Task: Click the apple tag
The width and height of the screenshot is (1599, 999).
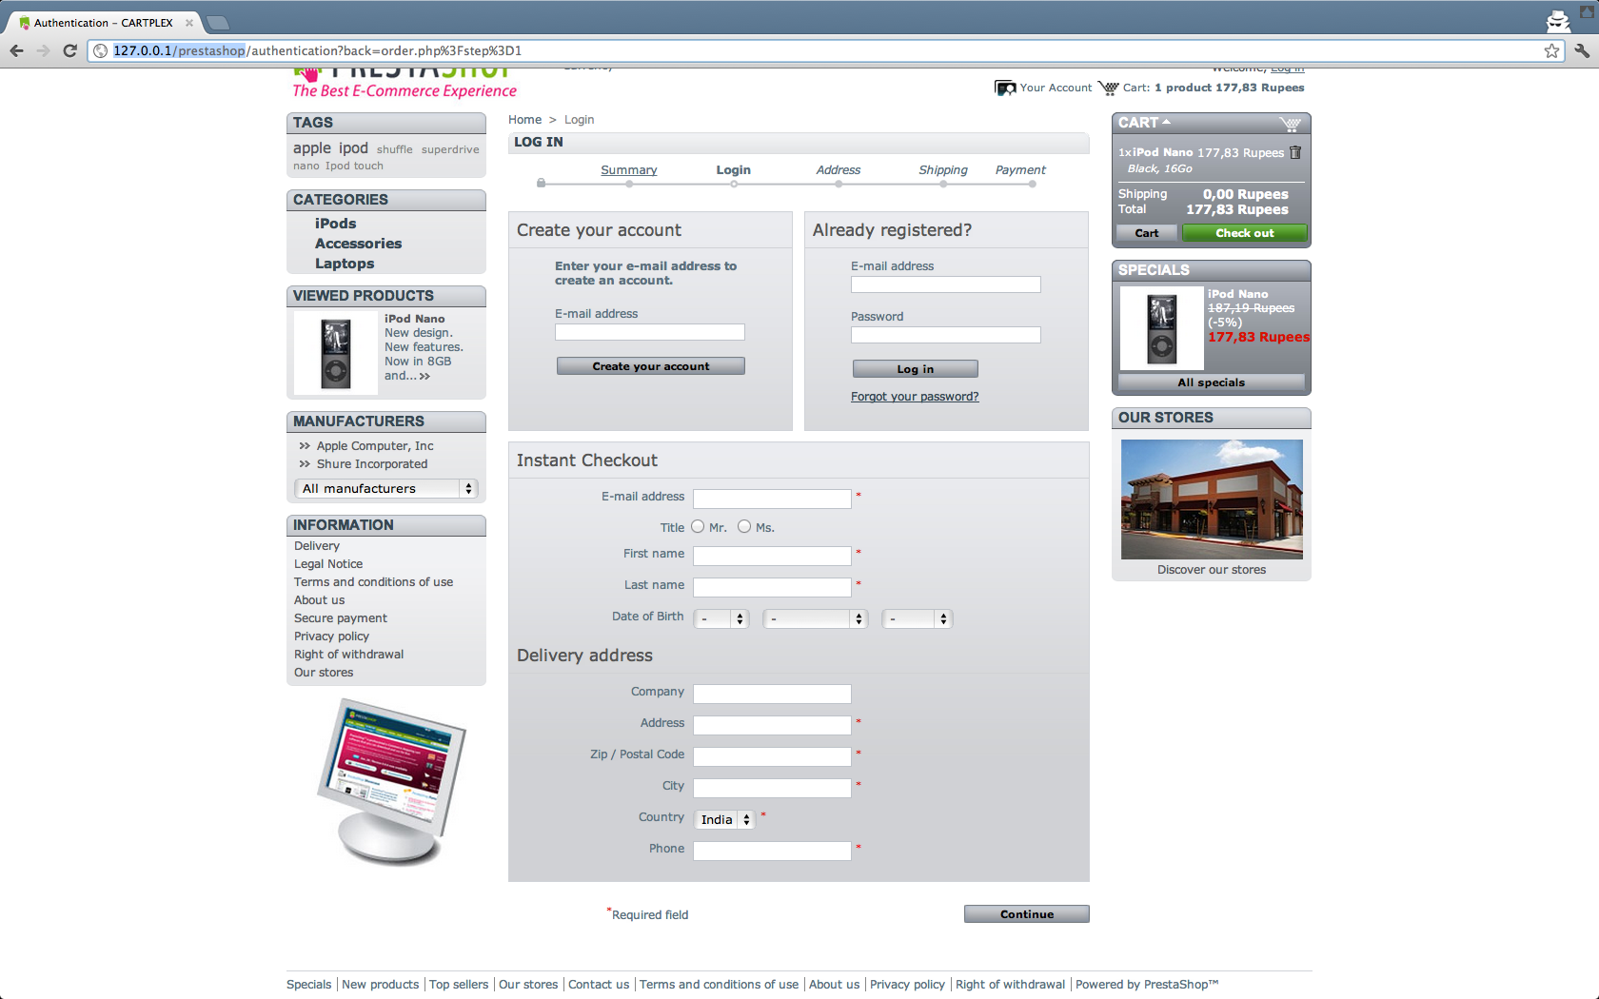Action: (312, 148)
